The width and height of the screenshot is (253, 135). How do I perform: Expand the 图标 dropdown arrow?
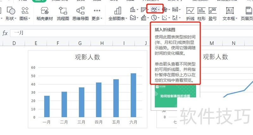(x=29, y=19)
